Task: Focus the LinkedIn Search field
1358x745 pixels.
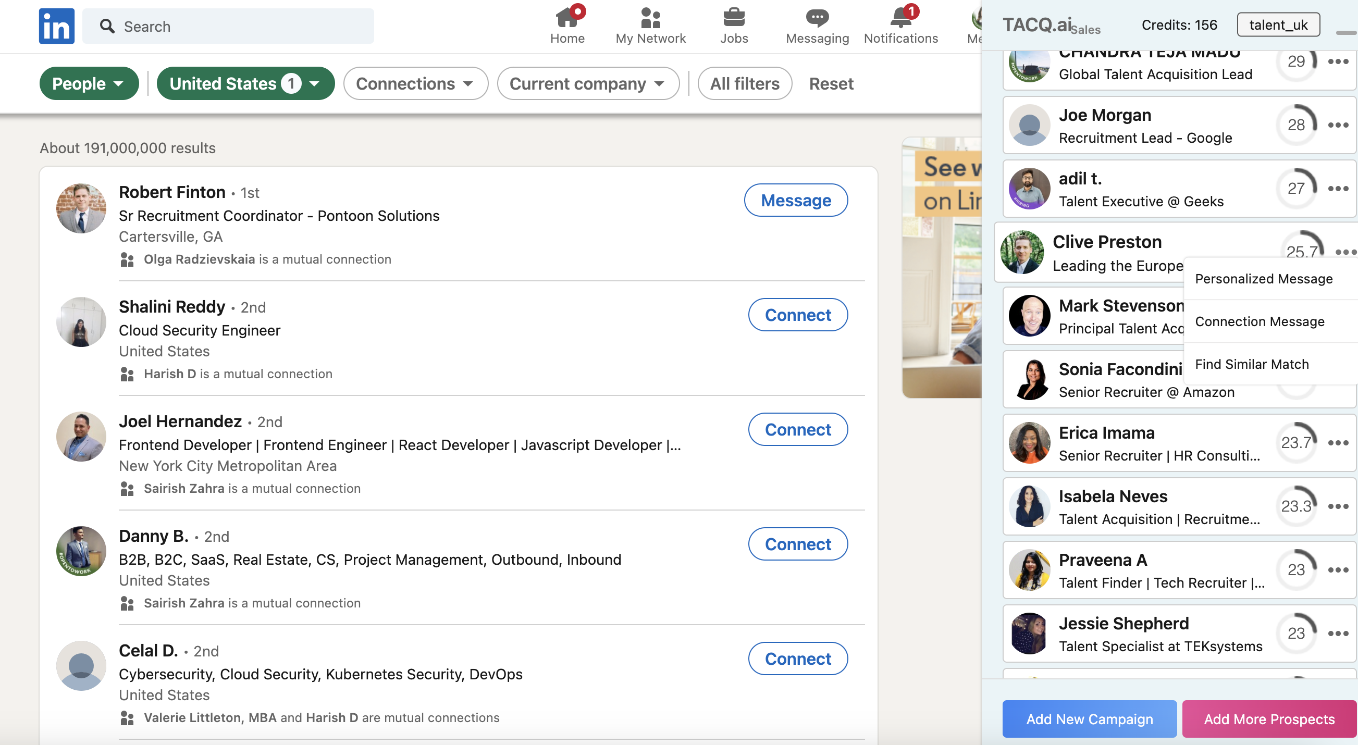Action: [x=228, y=26]
